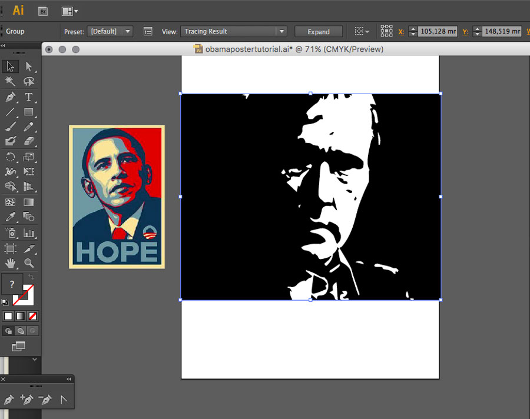530x419 pixels.
Task: Select the Rotate tool
Action: coord(10,157)
